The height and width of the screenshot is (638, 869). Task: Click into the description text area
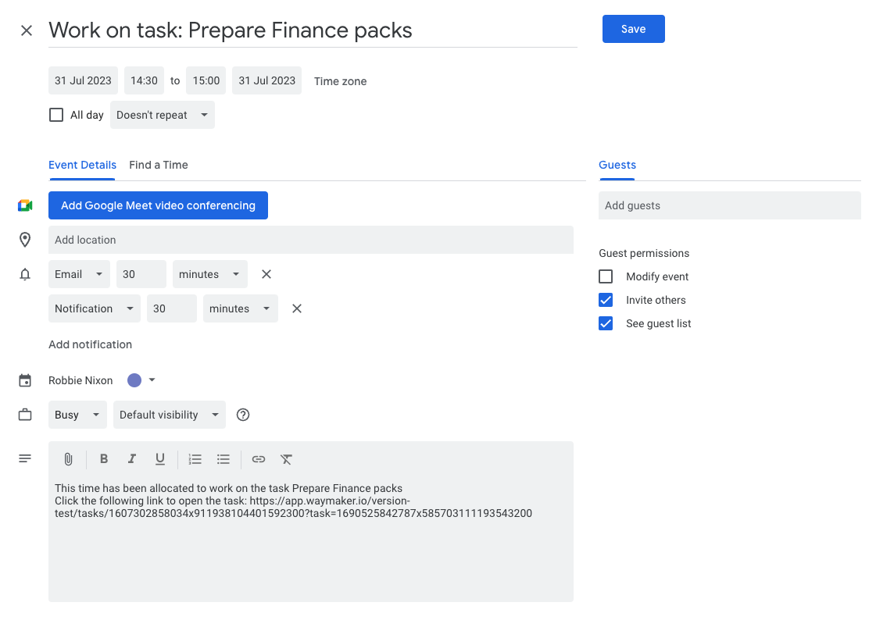click(311, 537)
